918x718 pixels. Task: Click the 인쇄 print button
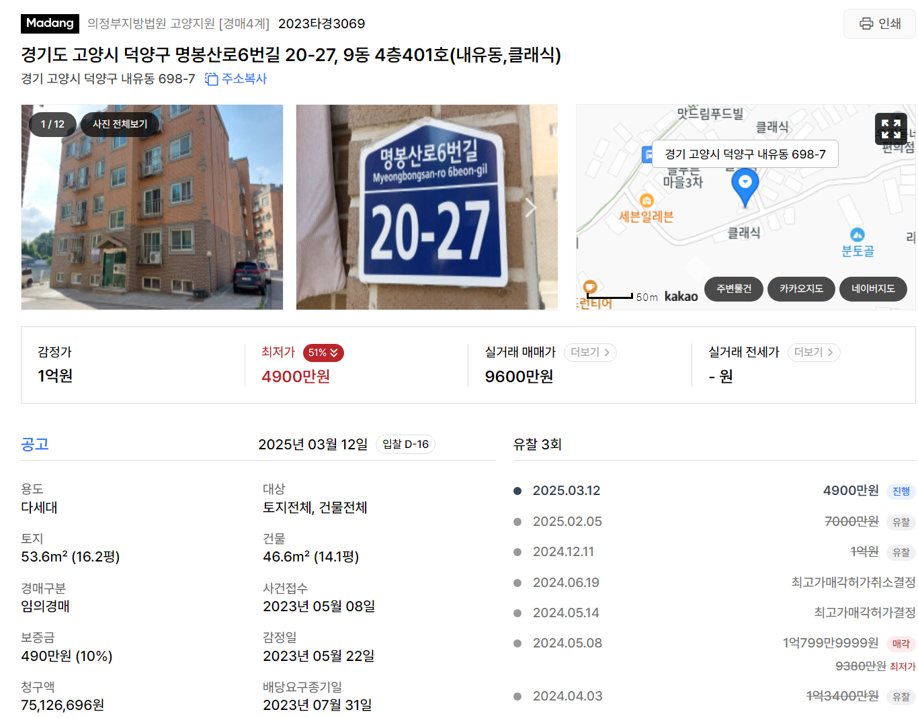[x=879, y=24]
